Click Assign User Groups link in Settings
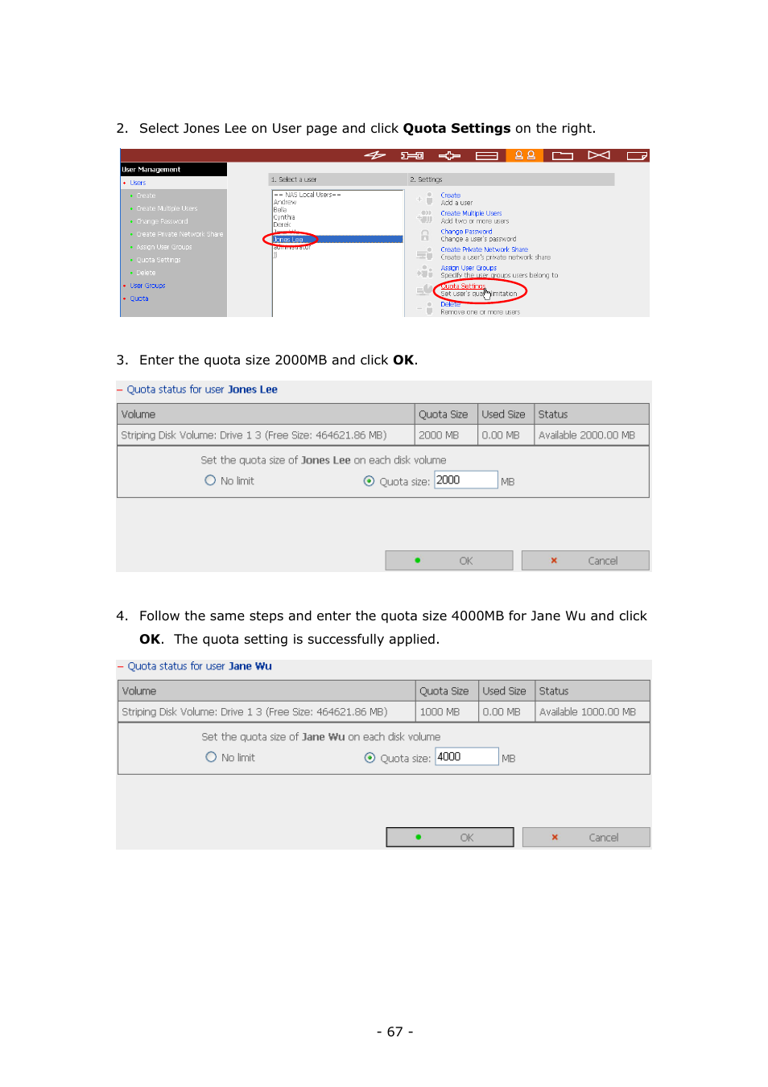This screenshot has height=1087, width=768. 469,268
